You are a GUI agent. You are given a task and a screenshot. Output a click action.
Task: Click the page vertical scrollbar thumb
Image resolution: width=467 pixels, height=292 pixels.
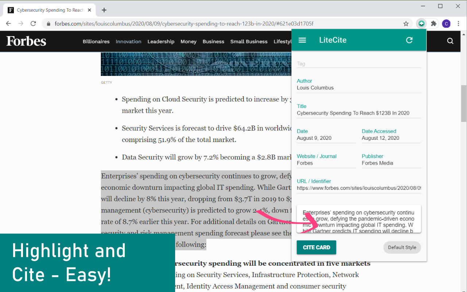[464, 104]
